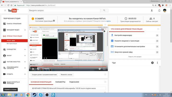172x97 pixels.
Task: Click the stream title input field
Action: pos(68,88)
